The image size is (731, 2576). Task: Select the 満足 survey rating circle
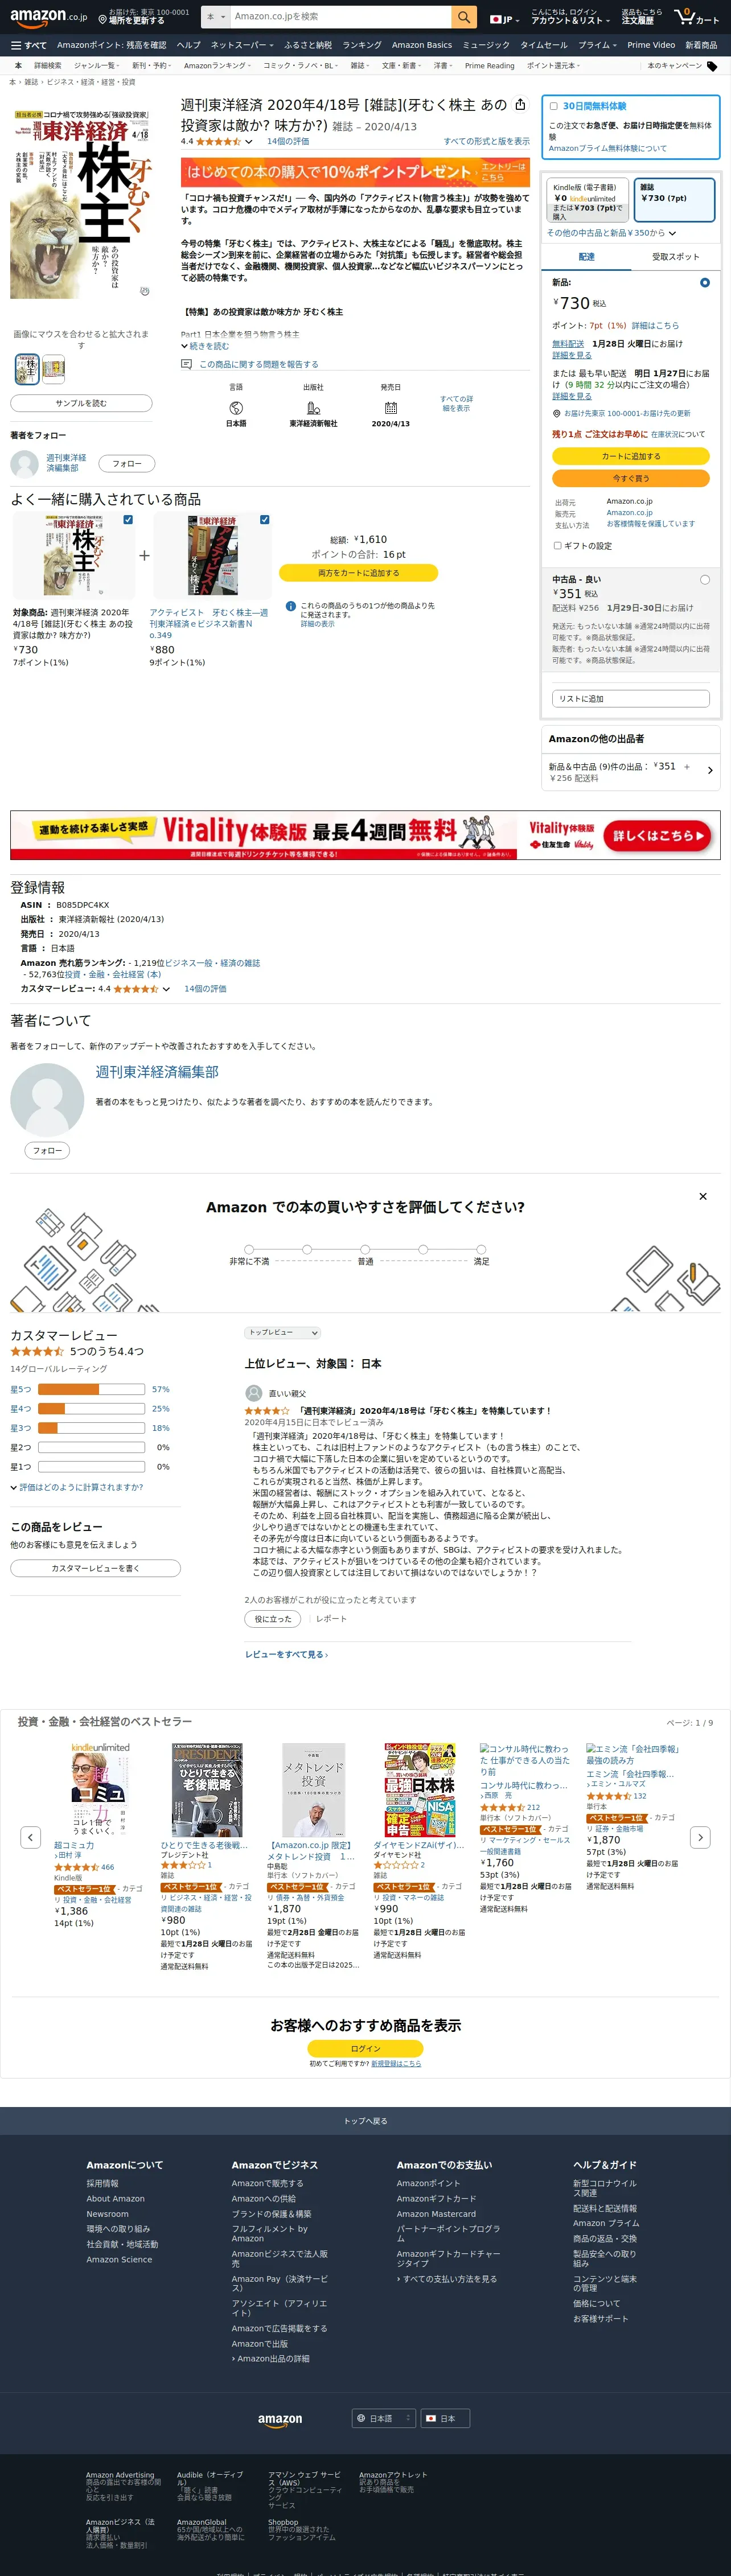pyautogui.click(x=481, y=1249)
